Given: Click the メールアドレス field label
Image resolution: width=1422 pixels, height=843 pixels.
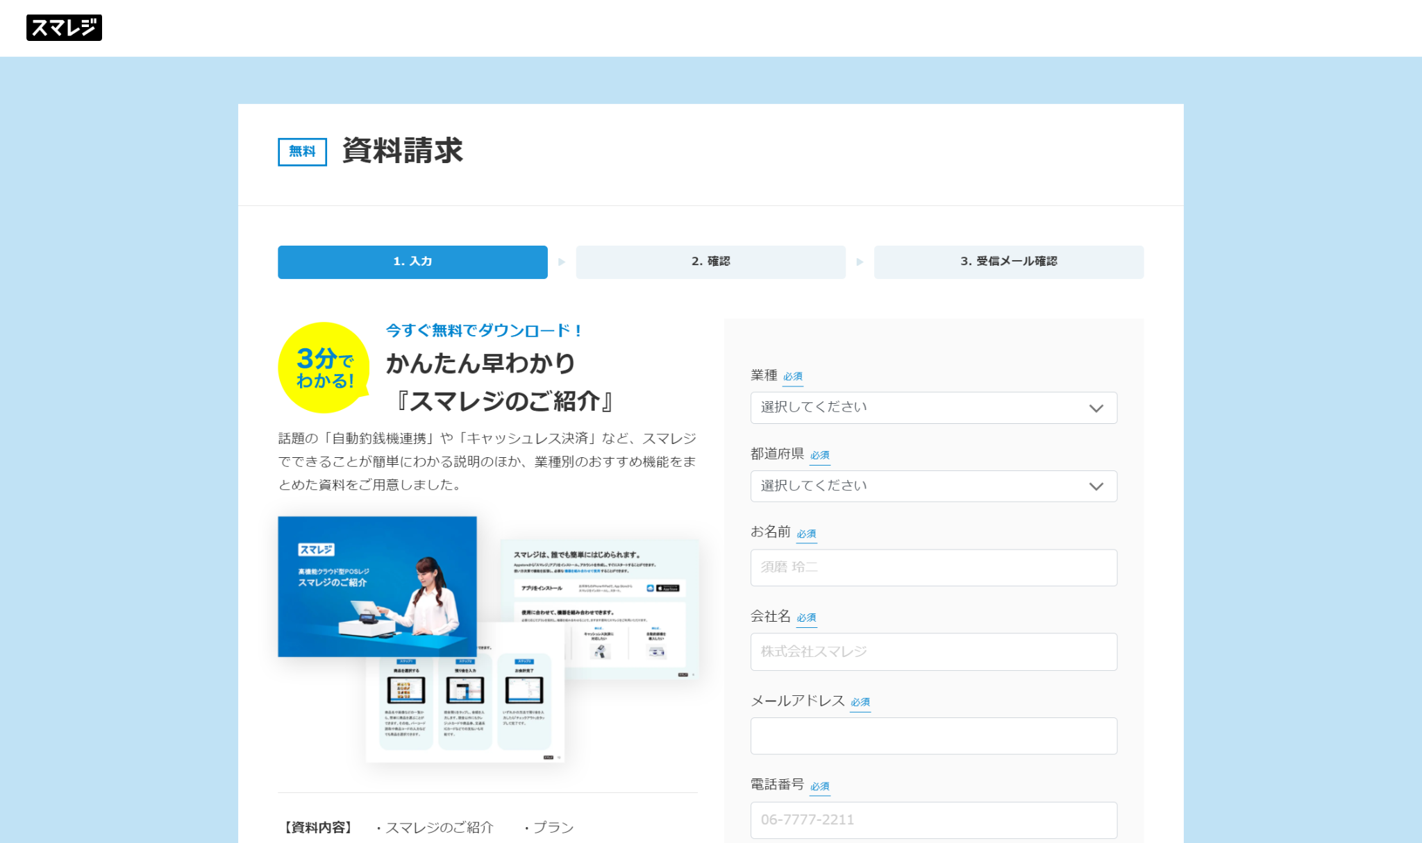Looking at the screenshot, I should 797,701.
